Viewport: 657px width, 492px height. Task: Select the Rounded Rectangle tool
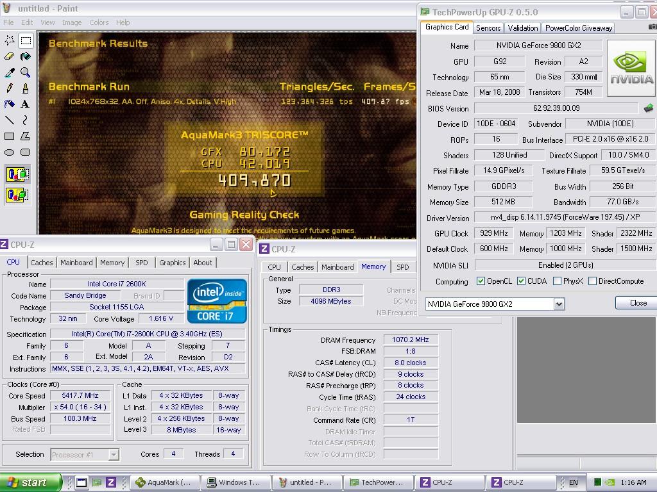click(x=26, y=152)
